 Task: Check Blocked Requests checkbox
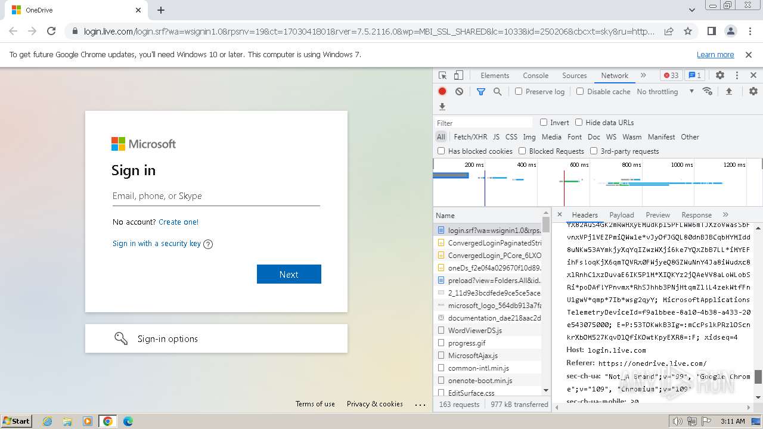point(522,151)
